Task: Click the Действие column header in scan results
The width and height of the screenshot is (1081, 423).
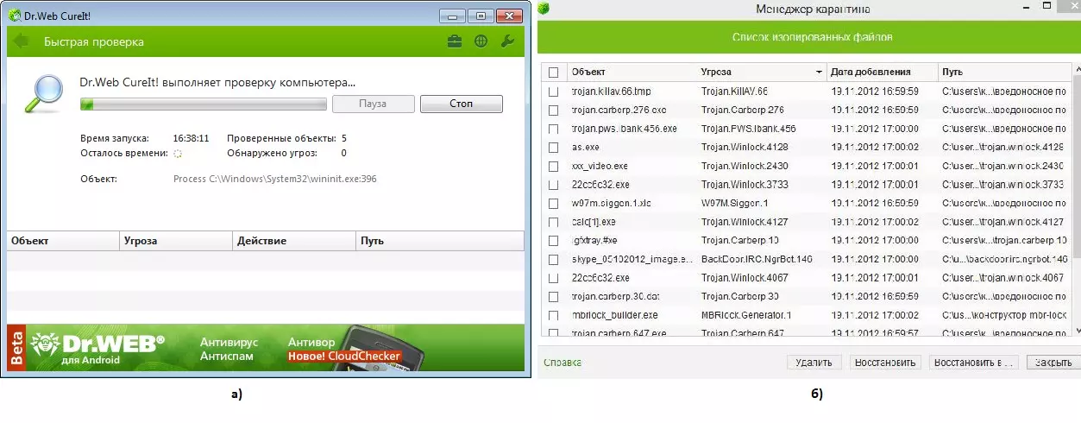Action: pyautogui.click(x=293, y=242)
